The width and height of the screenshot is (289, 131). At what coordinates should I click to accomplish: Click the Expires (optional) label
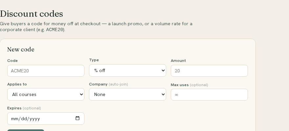pos(24,108)
